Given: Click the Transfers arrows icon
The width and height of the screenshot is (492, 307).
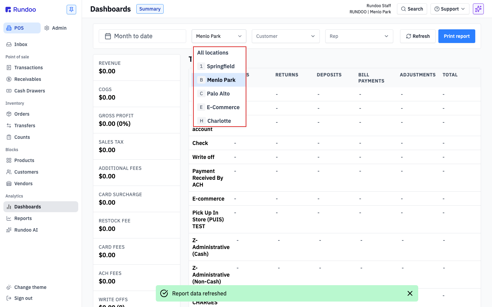Looking at the screenshot, I should [x=9, y=126].
